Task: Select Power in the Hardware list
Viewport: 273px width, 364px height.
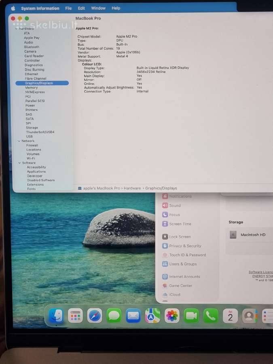Action: click(x=30, y=106)
